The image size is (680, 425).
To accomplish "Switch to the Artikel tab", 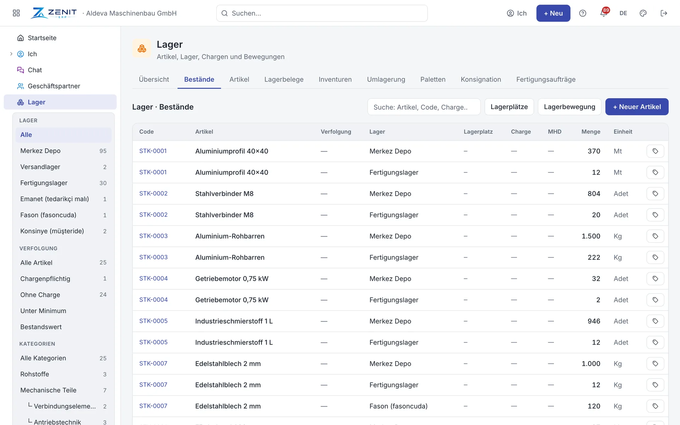I will point(239,79).
